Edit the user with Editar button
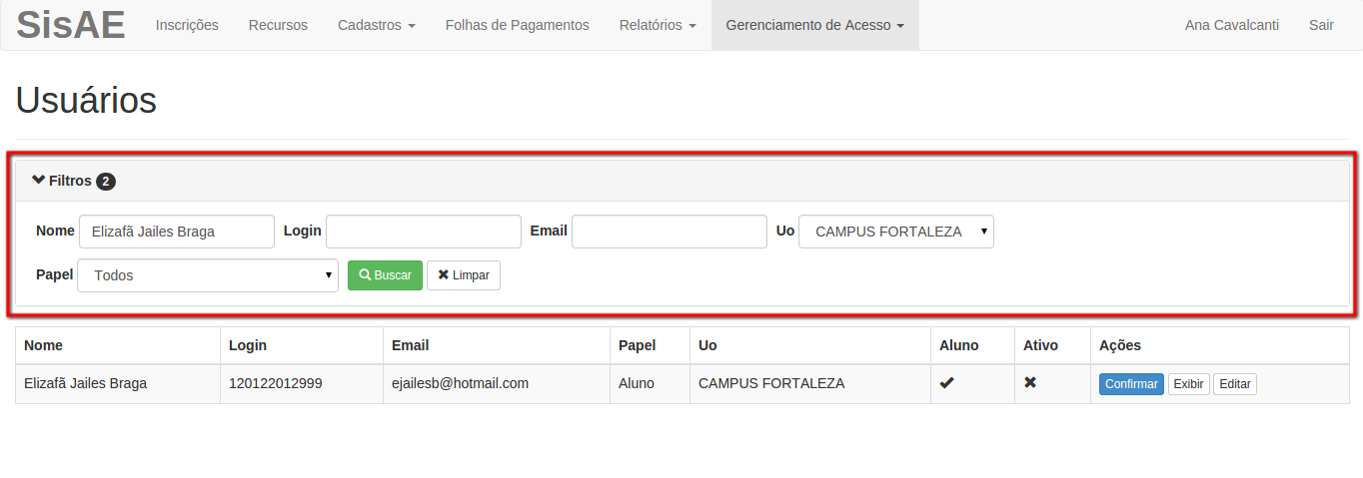 (x=1235, y=384)
